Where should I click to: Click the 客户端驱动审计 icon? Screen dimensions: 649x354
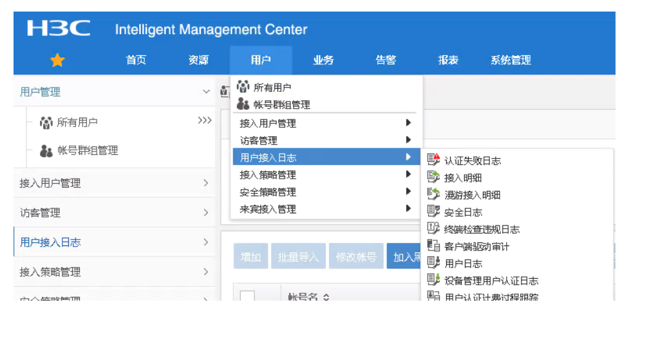click(434, 246)
